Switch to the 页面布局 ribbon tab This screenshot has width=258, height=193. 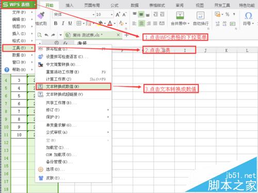[92, 5]
